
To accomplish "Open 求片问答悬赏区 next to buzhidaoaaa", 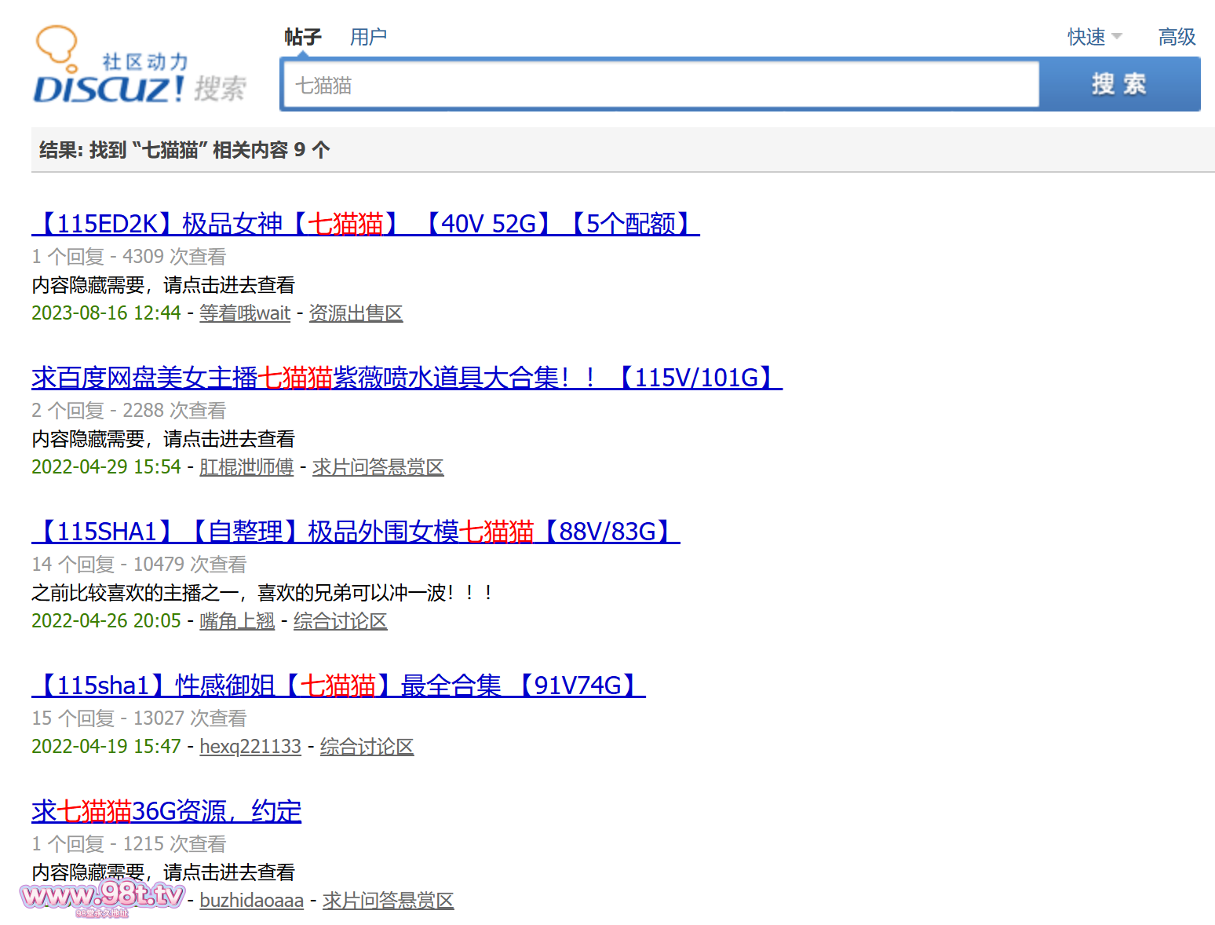I will click(x=388, y=901).
